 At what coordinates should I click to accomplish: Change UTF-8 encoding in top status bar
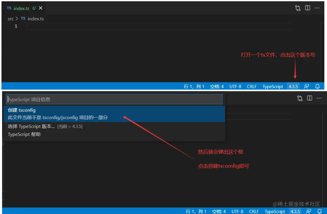(235, 86)
